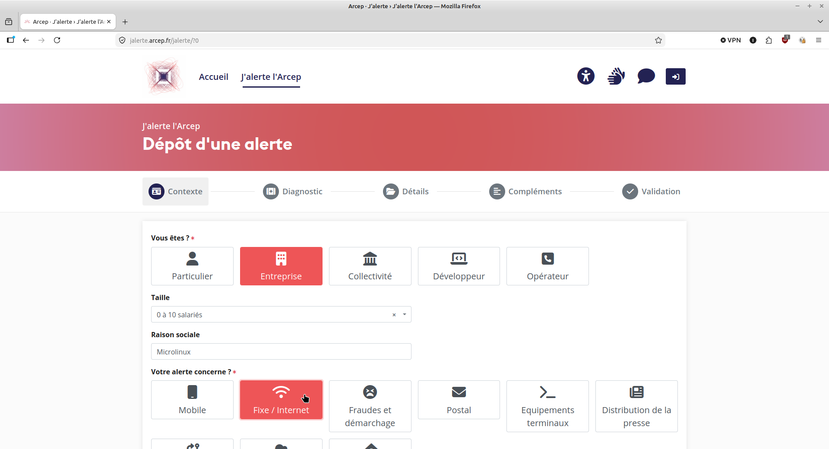Click the dark-circle extension icon in toolbar
Screen dimensions: 829x449
(753, 40)
